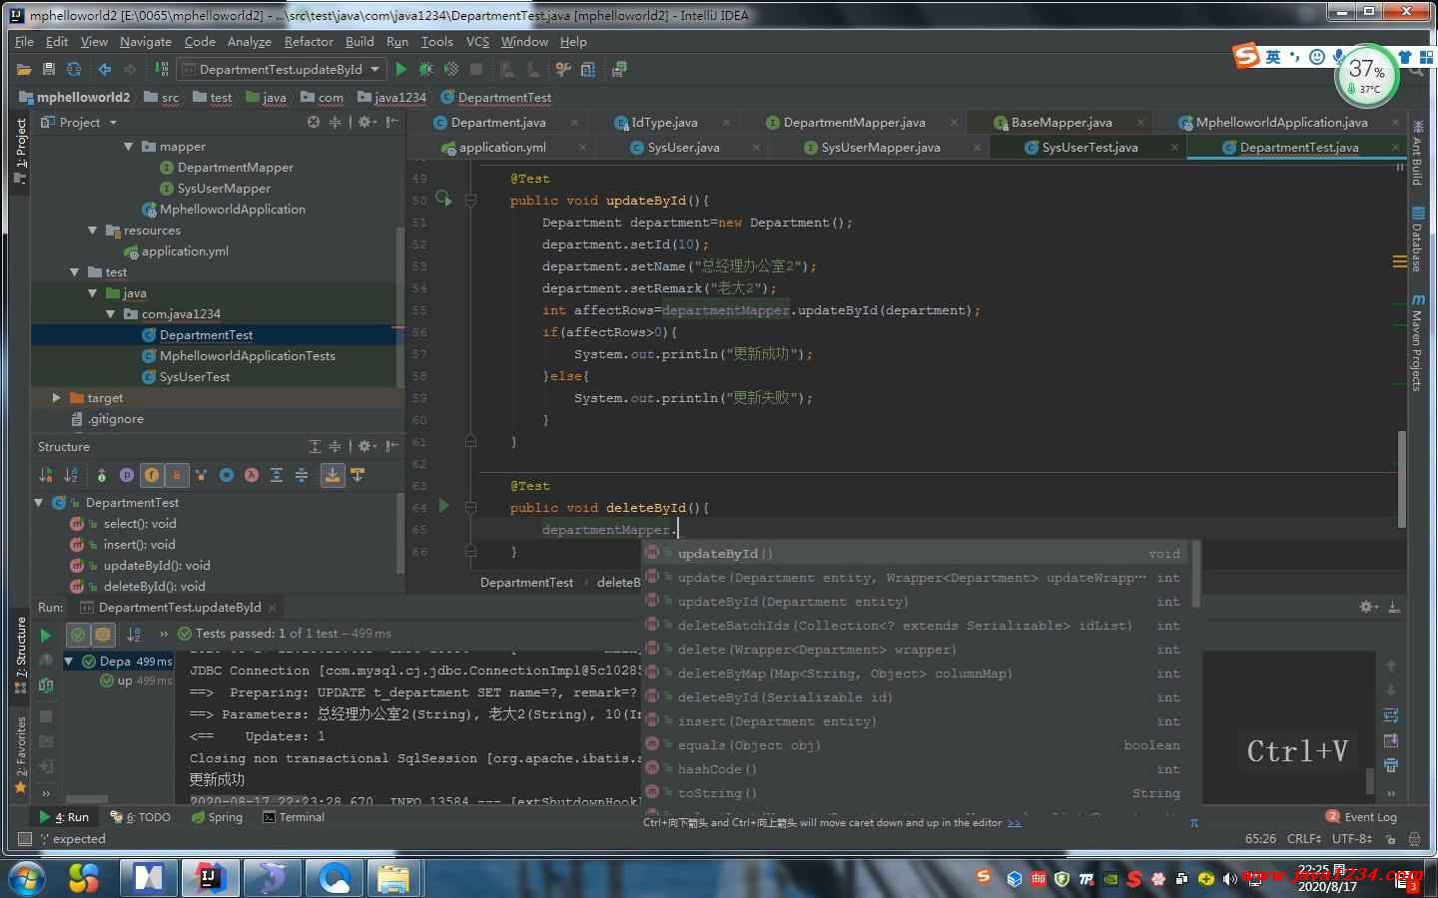Open the 6: TODO tool window
This screenshot has width=1438, height=898.
(142, 817)
